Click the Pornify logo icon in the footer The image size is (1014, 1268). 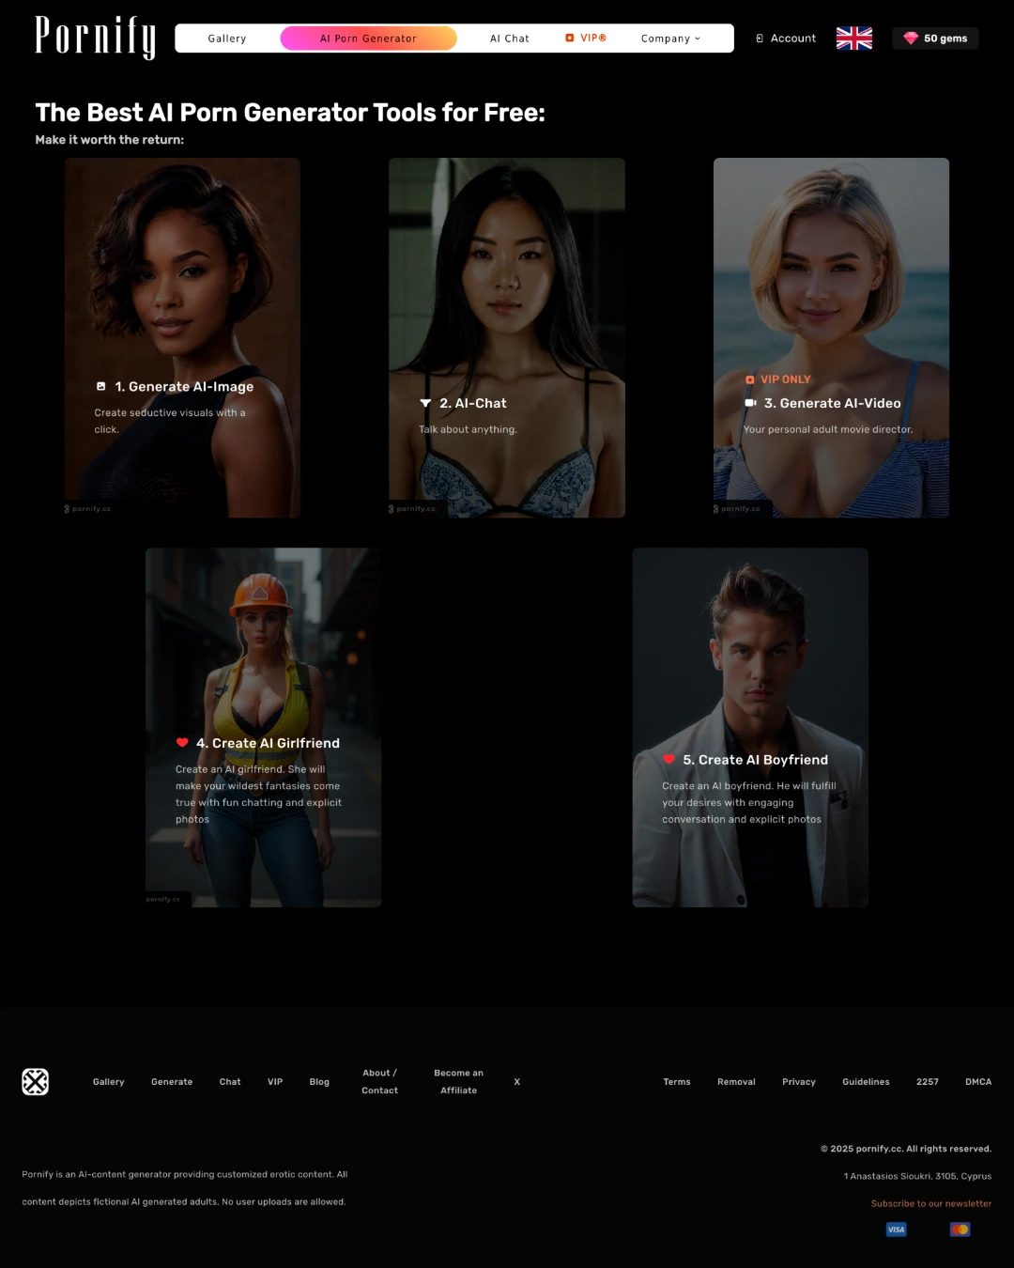36,1081
